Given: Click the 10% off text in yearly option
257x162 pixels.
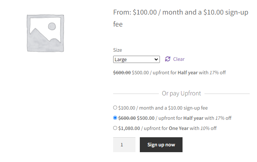Looking at the screenshot, I should point(208,128).
